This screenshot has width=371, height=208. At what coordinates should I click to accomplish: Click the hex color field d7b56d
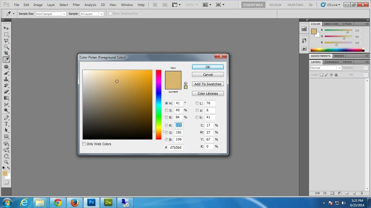point(176,147)
